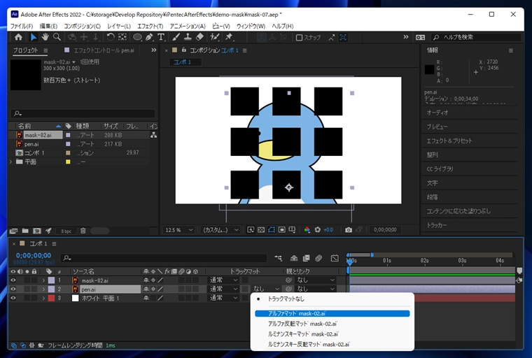Toggle visibility of ホワイト 平面 1 layer
This screenshot has width=532, height=358.
13,298
